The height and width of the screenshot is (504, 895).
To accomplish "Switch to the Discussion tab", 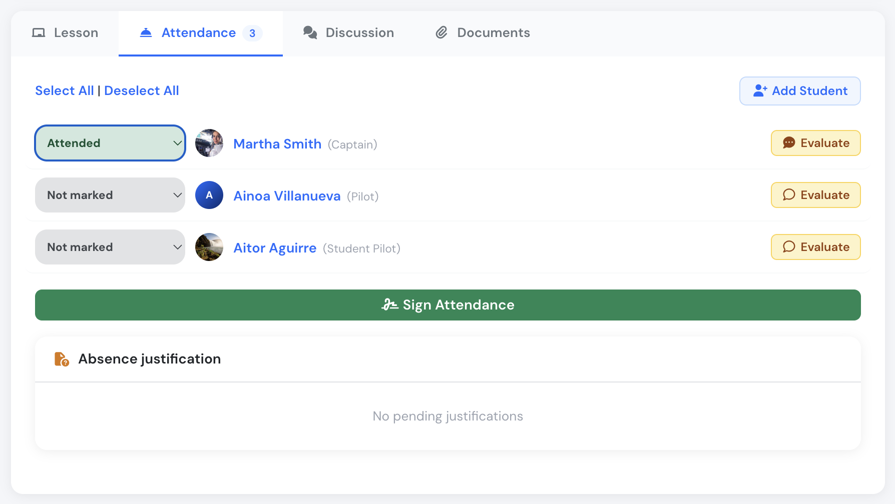I will 348,33.
